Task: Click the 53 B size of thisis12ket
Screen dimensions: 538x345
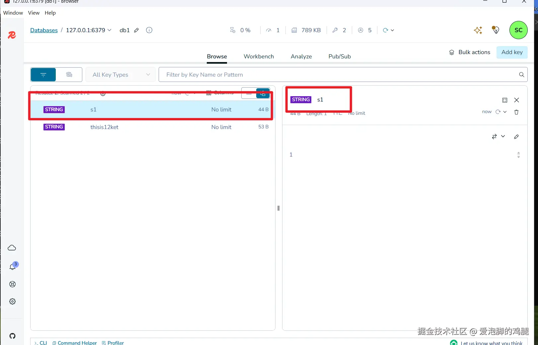Action: click(264, 127)
